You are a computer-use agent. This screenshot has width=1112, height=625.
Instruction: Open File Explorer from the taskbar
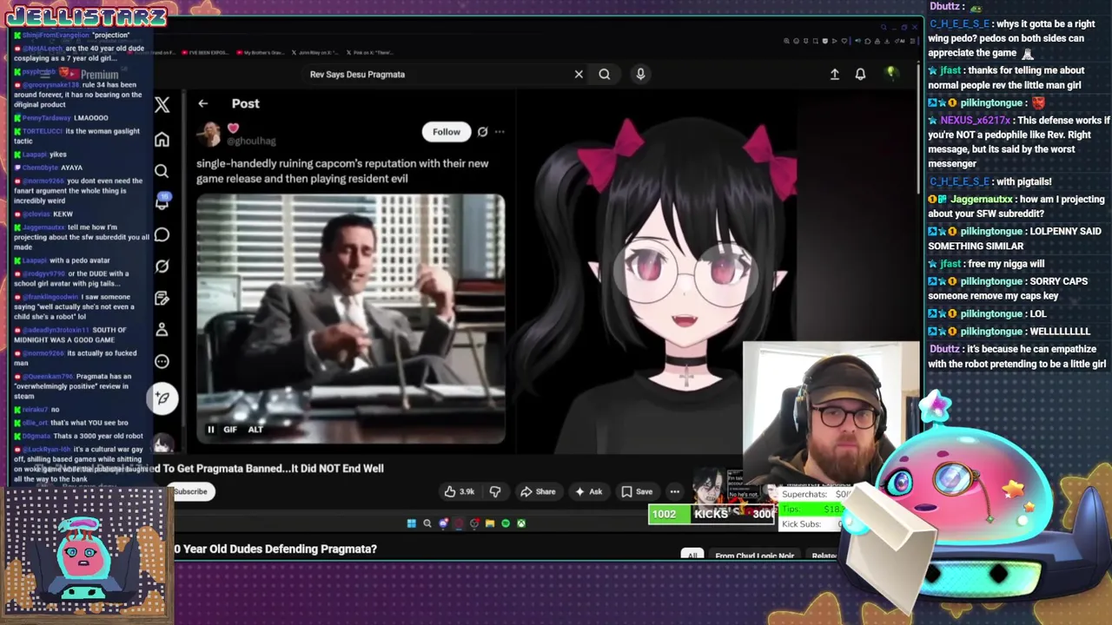[x=490, y=523]
